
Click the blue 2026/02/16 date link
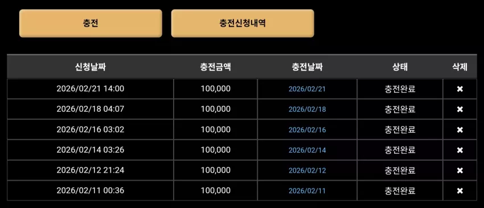(x=307, y=130)
